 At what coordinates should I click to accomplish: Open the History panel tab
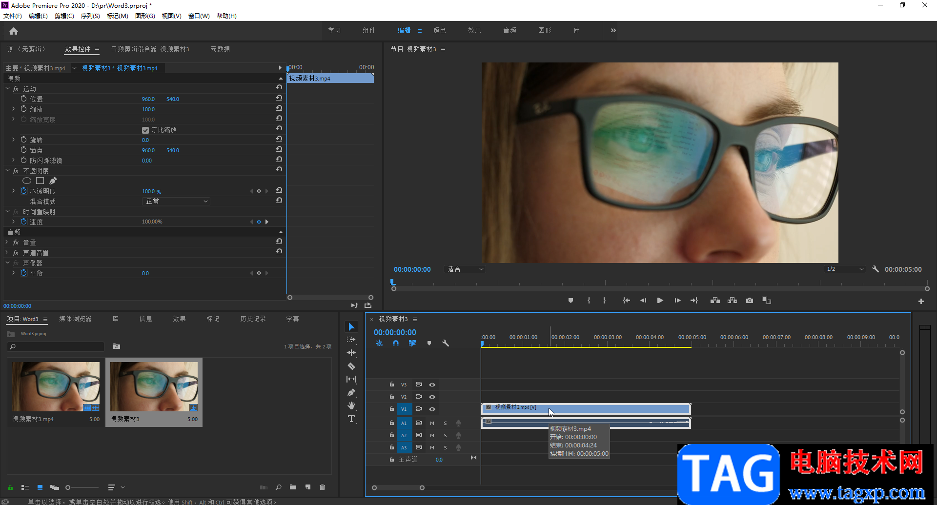[x=253, y=319]
